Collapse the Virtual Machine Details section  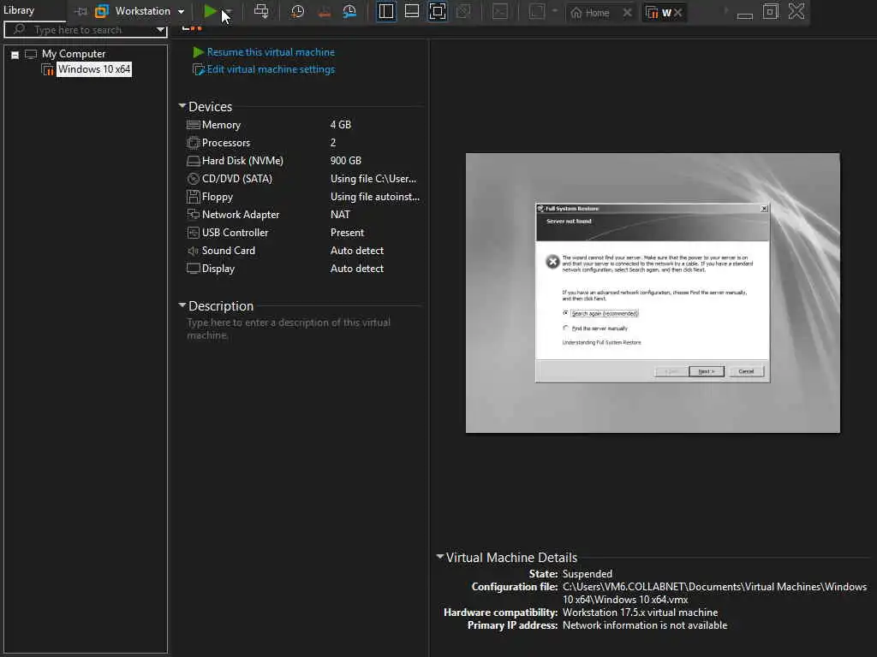click(x=440, y=556)
